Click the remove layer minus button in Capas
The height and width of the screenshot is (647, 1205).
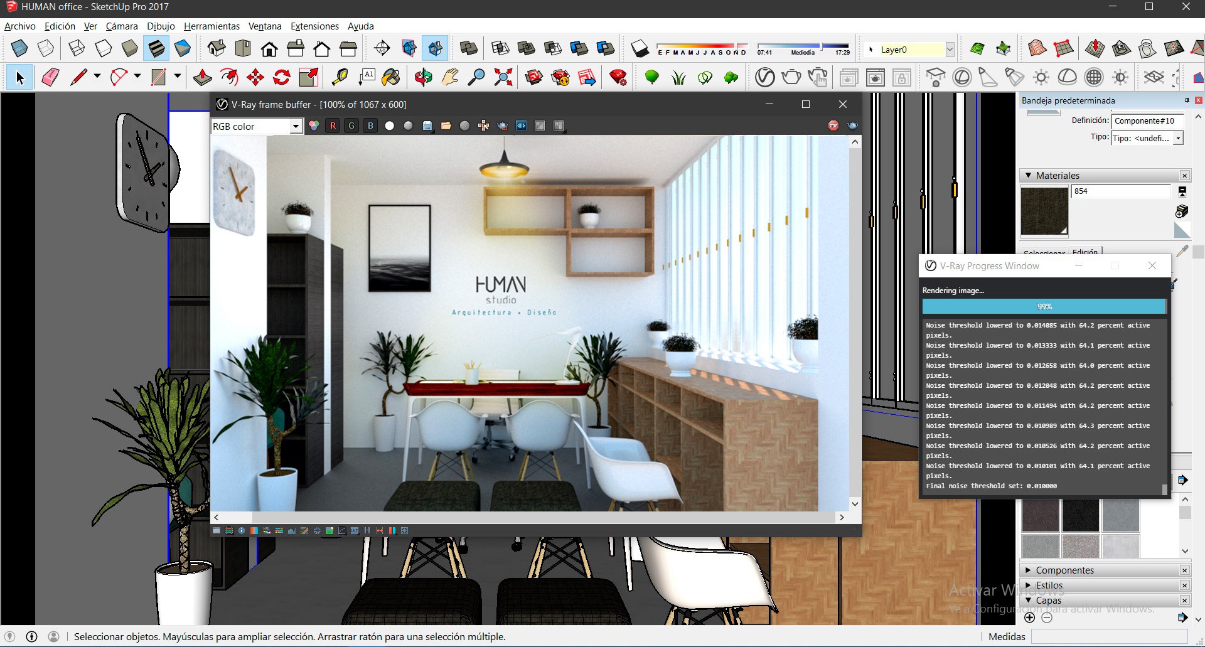[x=1047, y=618]
